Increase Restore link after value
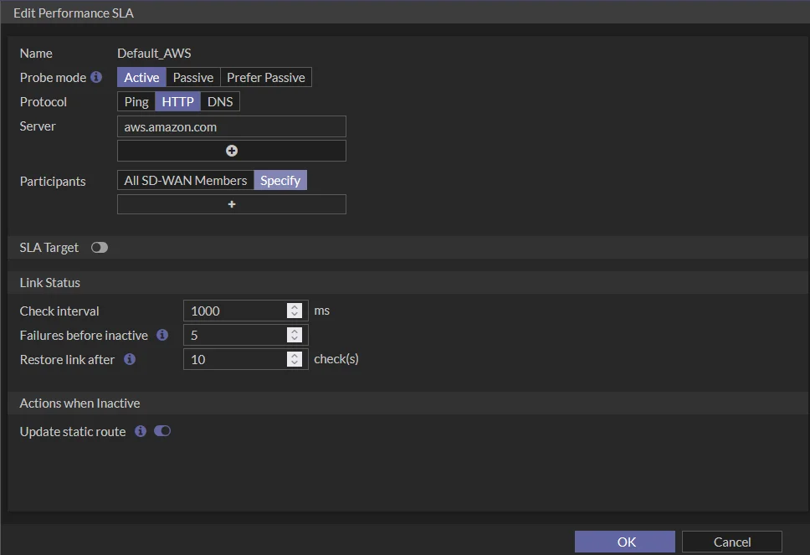 pyautogui.click(x=295, y=355)
